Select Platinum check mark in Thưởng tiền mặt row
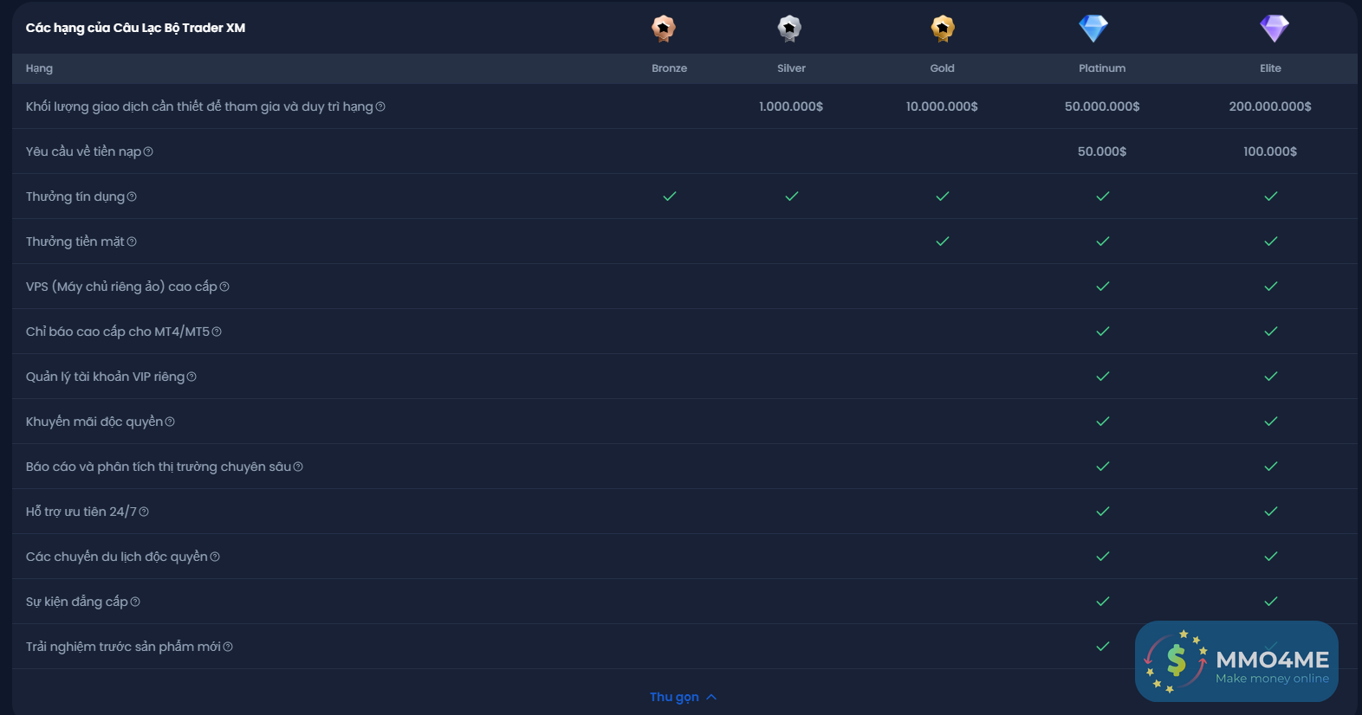 point(1103,242)
